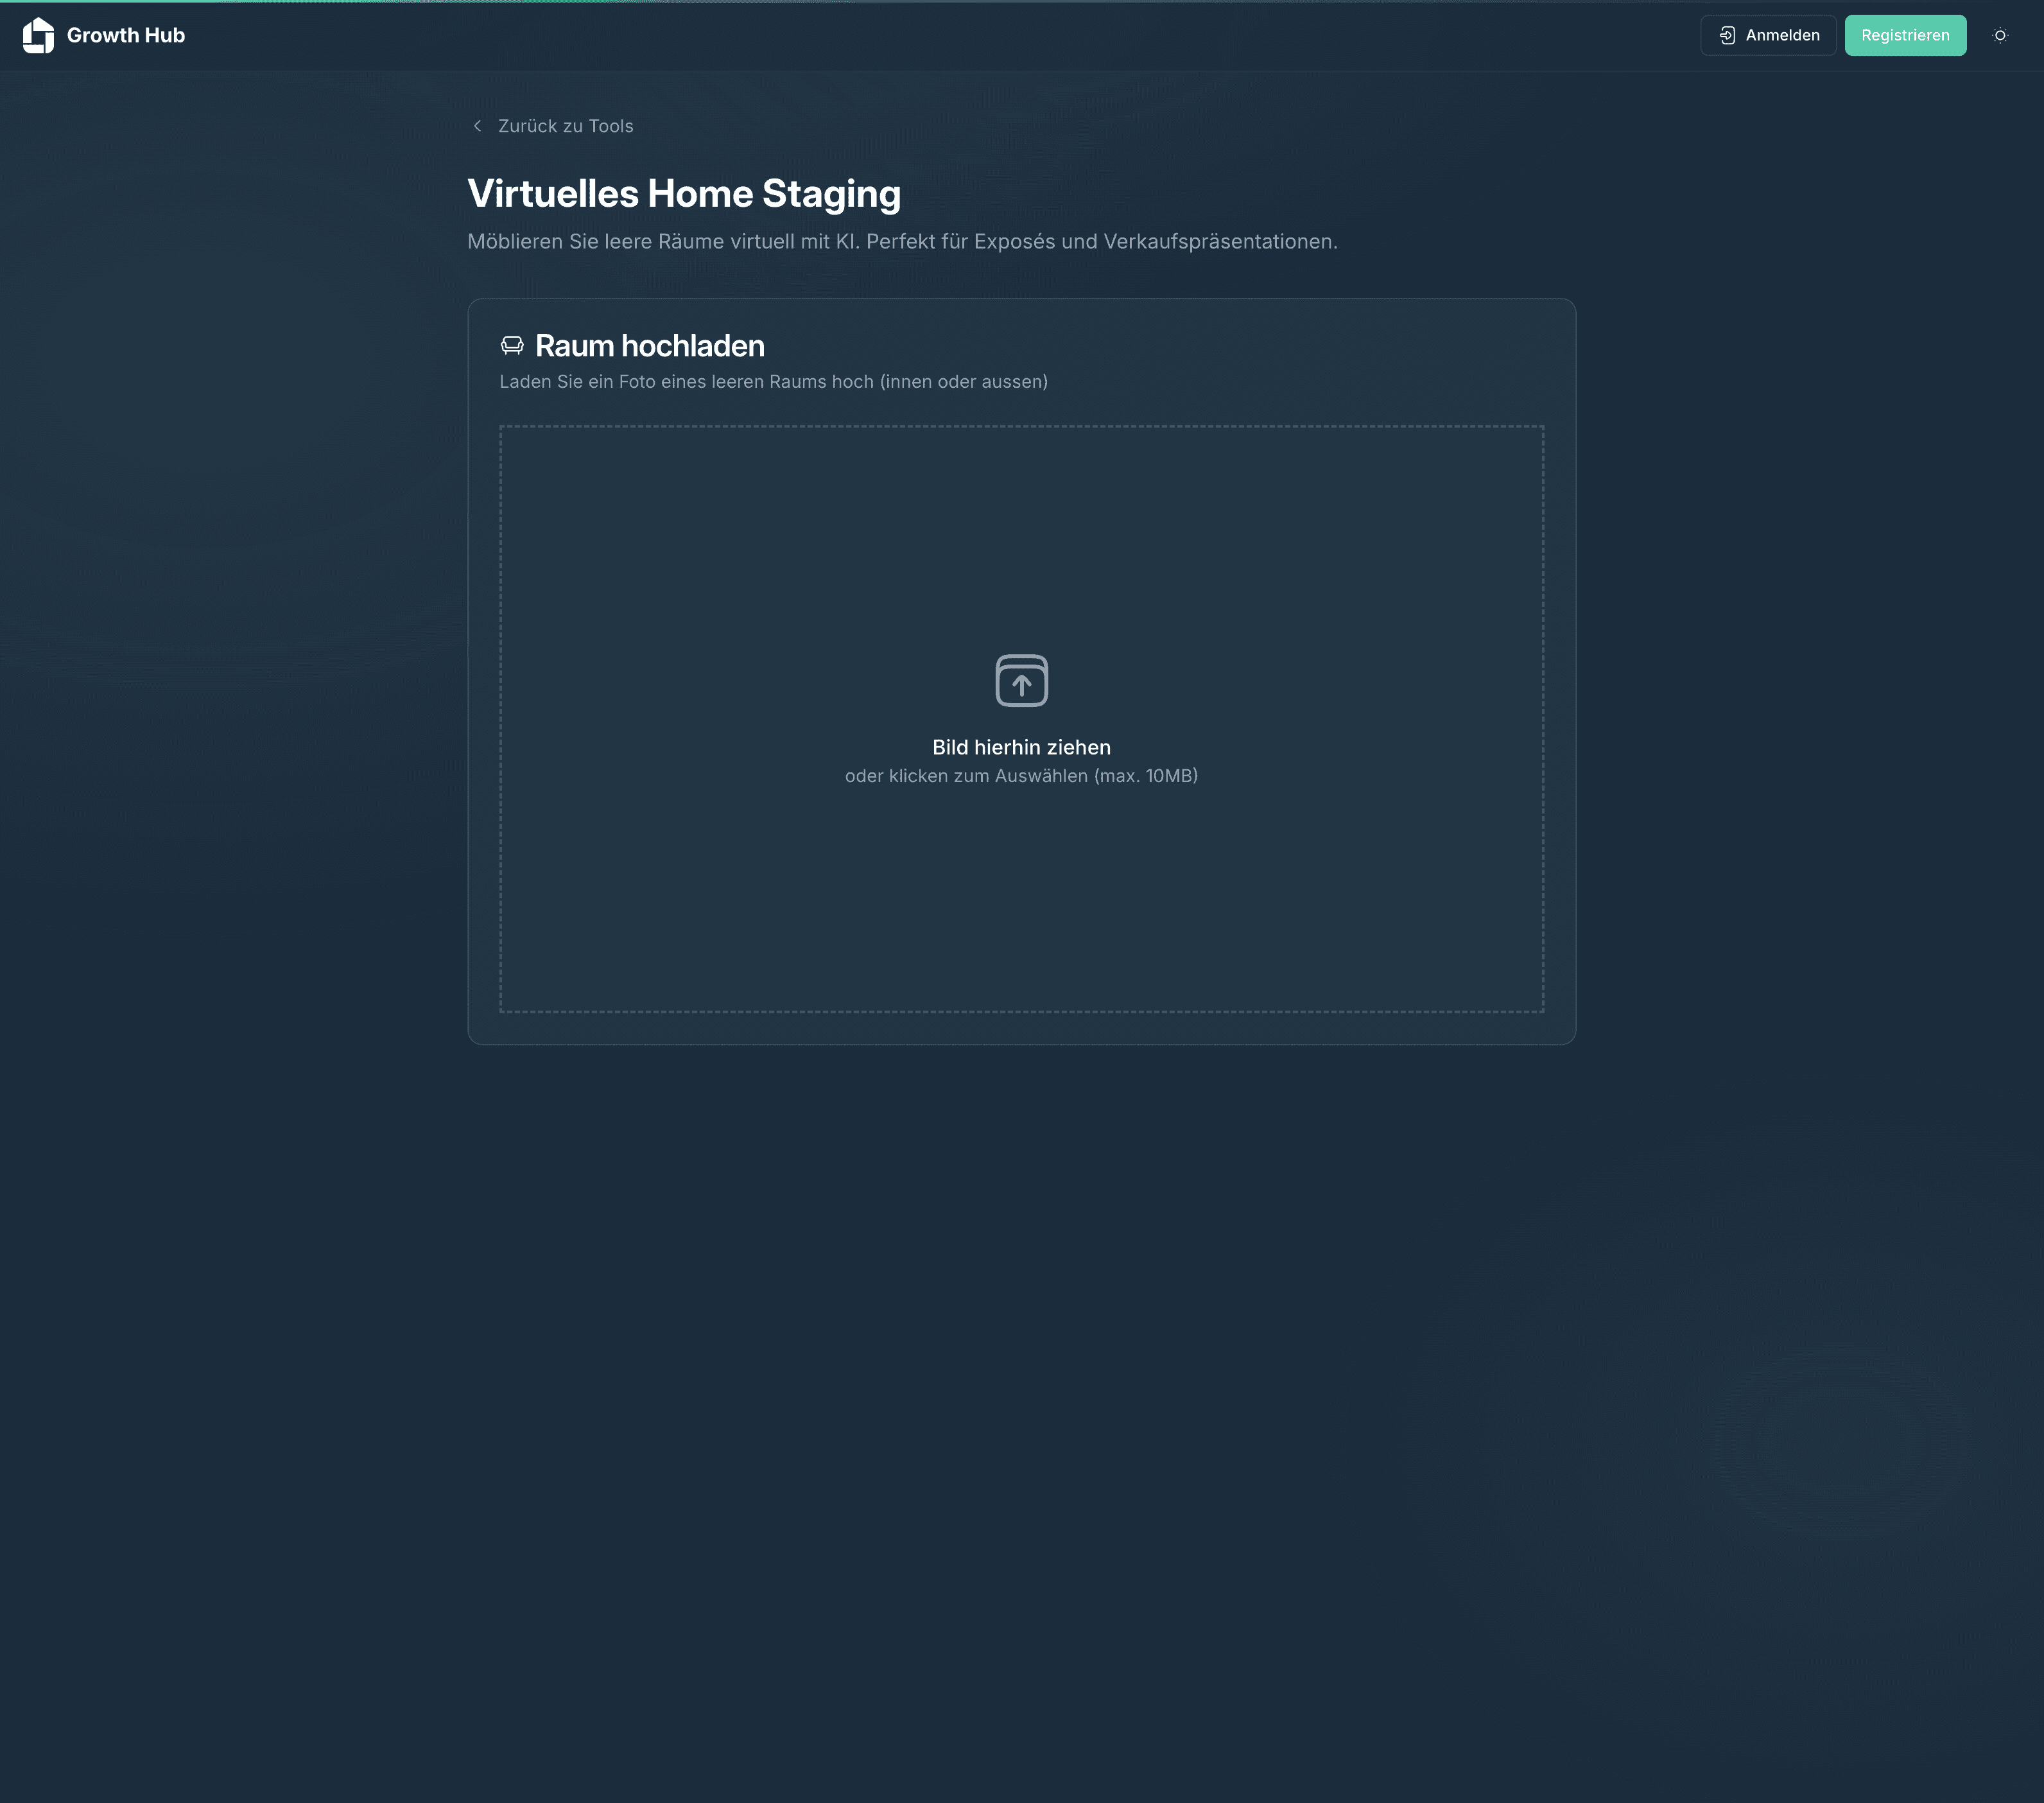Click the 'Bild hierhin ziehen' text
Image resolution: width=2044 pixels, height=1803 pixels.
[1021, 747]
